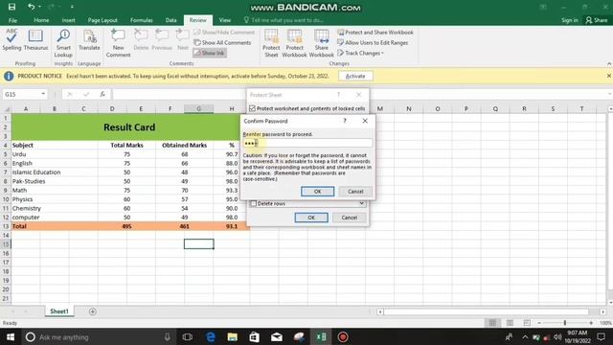
Task: Click the horizontal scrollbar track
Action: [487, 311]
